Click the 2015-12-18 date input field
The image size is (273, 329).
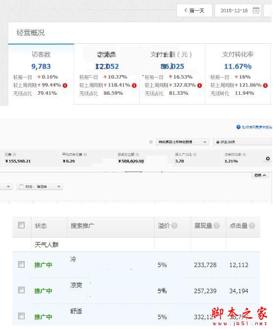(238, 10)
